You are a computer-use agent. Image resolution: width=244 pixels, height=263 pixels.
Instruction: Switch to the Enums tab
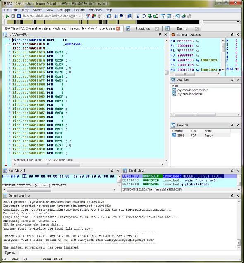182,28
